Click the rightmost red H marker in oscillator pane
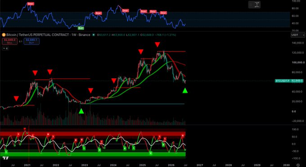 pyautogui.click(x=183, y=135)
